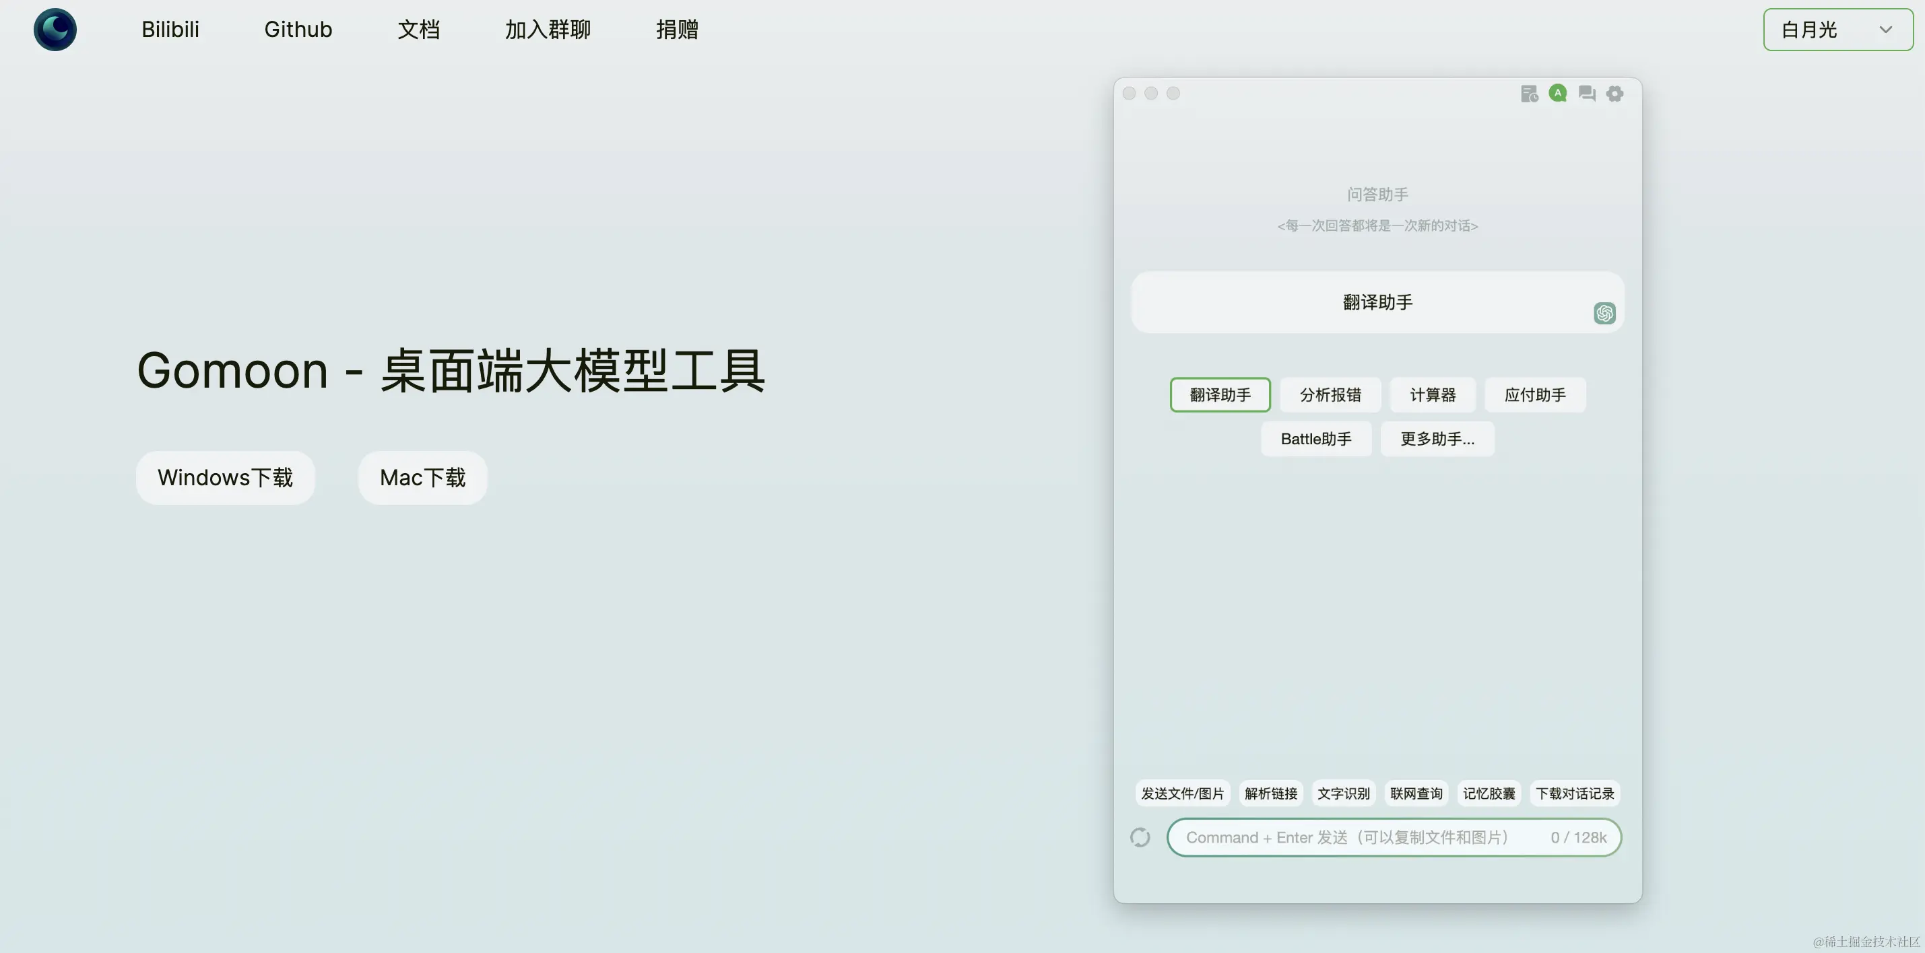Select the 翻译助手 assistant chip
This screenshot has width=1925, height=953.
click(x=1220, y=395)
